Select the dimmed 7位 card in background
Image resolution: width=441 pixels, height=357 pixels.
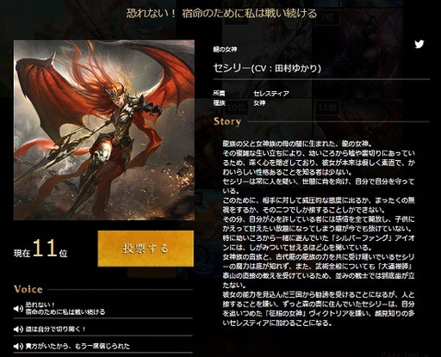pos(326,18)
